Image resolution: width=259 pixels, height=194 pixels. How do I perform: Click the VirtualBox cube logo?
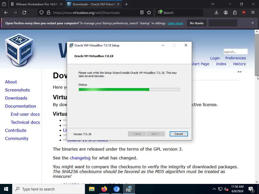click(x=19, y=50)
